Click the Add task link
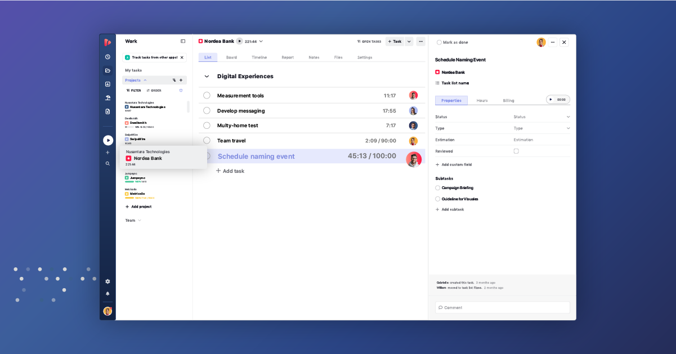 coord(230,171)
